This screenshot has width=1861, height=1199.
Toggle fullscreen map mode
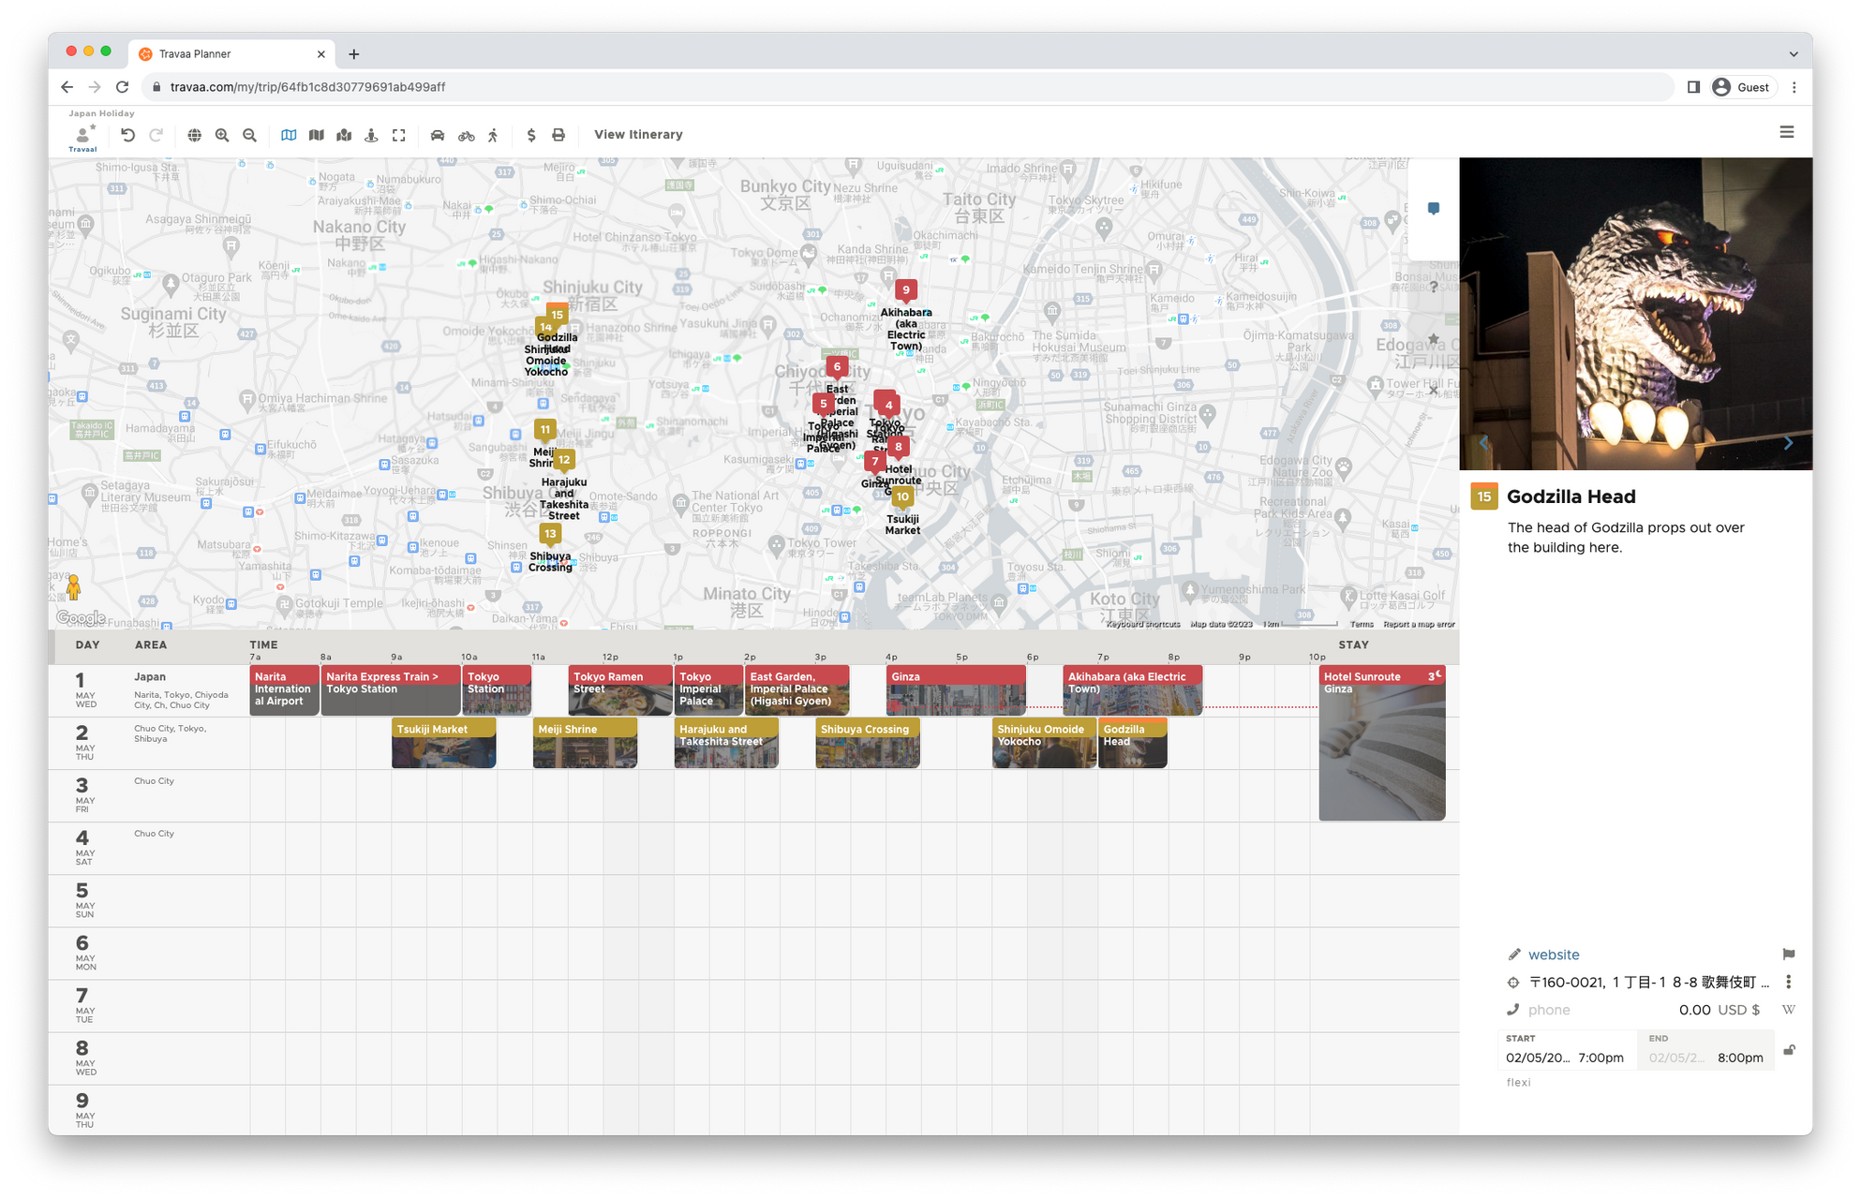399,135
